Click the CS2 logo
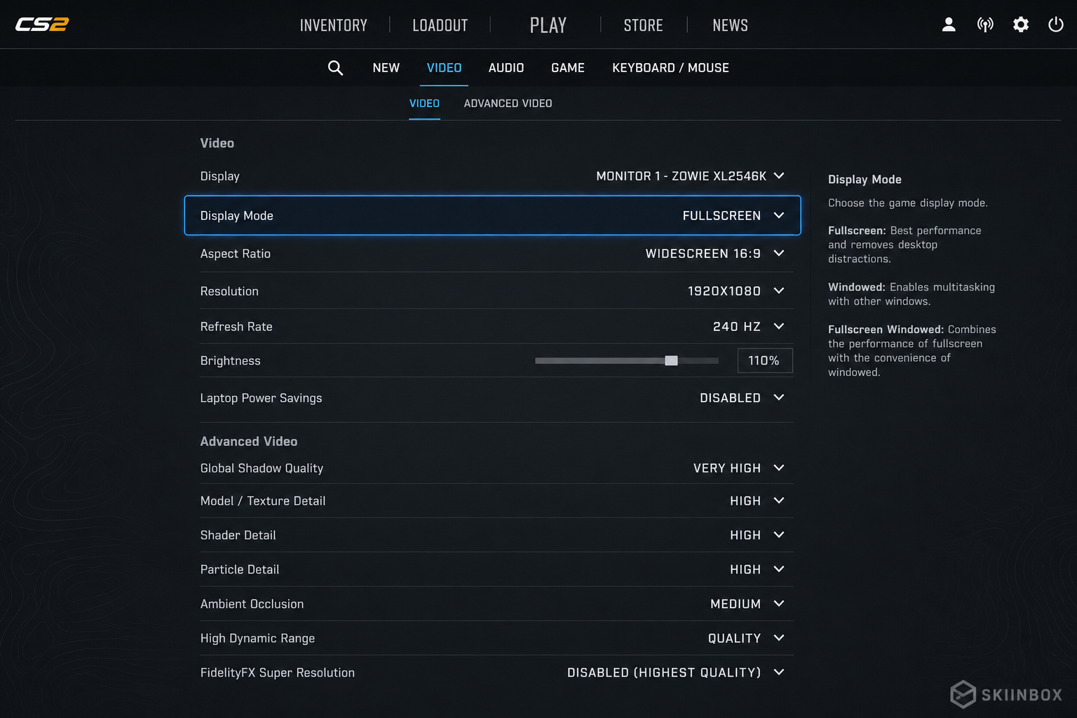1077x718 pixels. click(42, 25)
